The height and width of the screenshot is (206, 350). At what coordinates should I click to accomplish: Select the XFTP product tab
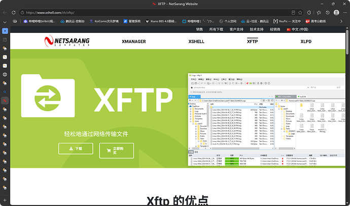click(x=252, y=41)
